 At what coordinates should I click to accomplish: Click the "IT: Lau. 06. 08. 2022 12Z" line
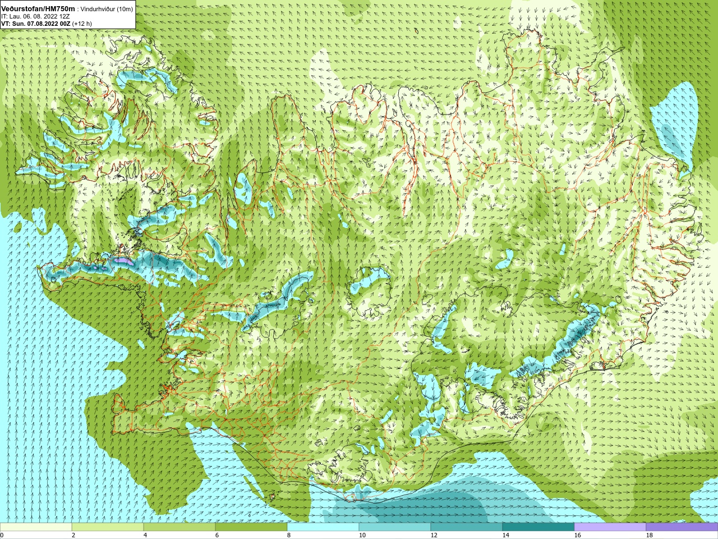pos(35,16)
